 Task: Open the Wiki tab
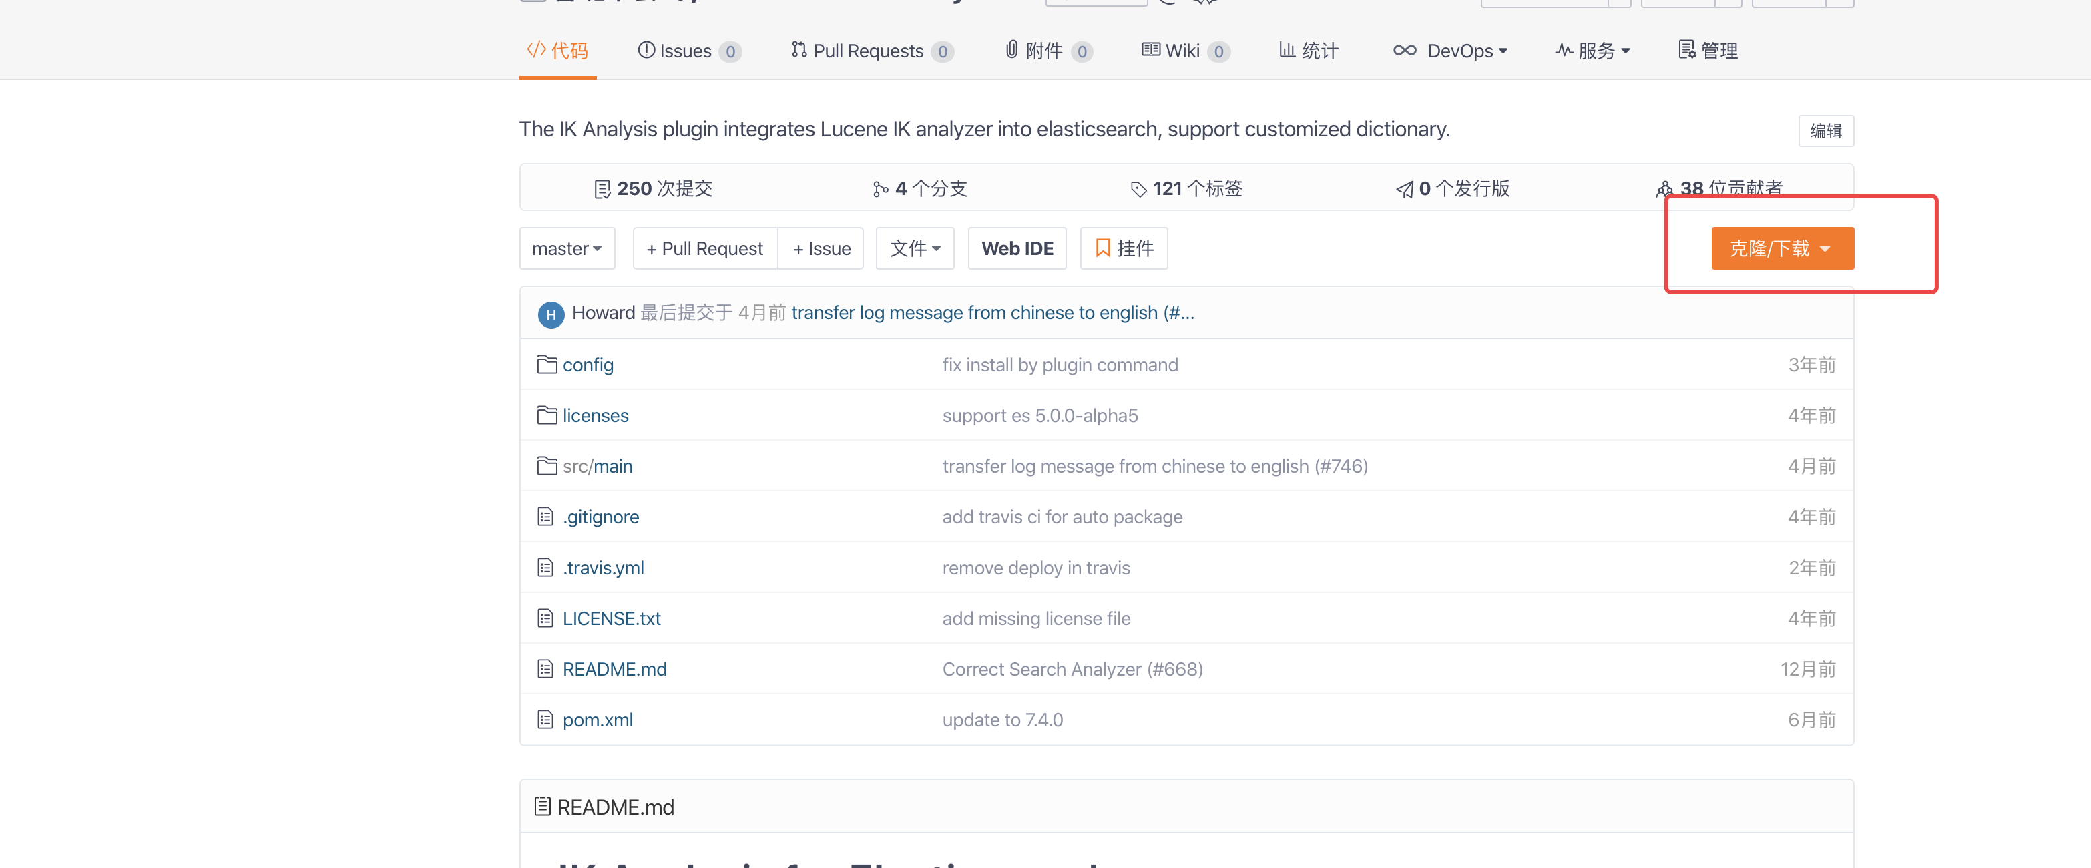point(1184,51)
